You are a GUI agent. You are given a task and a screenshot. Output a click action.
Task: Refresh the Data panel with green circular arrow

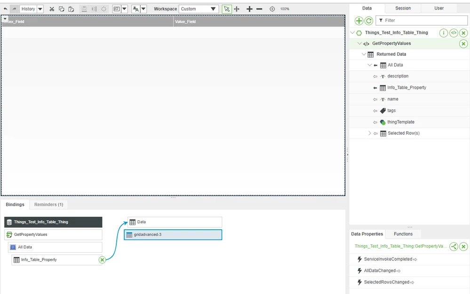[369, 21]
